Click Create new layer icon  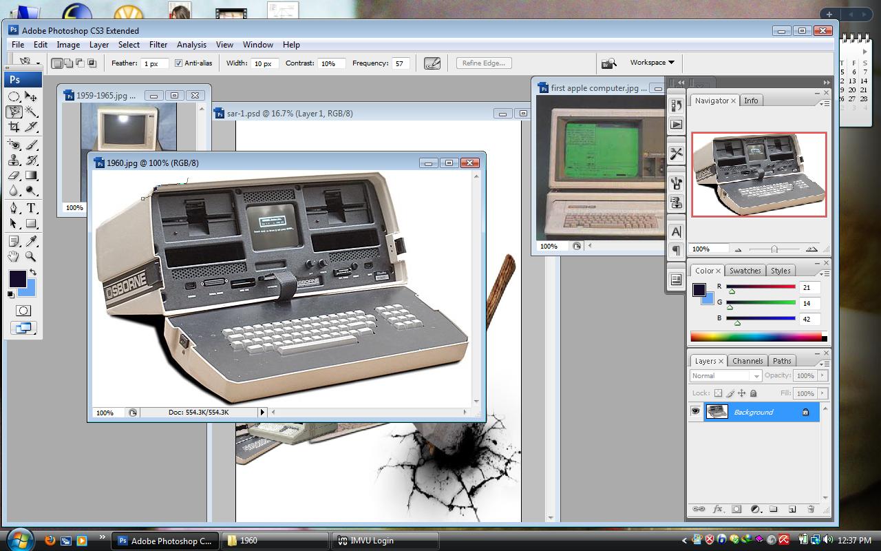click(792, 509)
